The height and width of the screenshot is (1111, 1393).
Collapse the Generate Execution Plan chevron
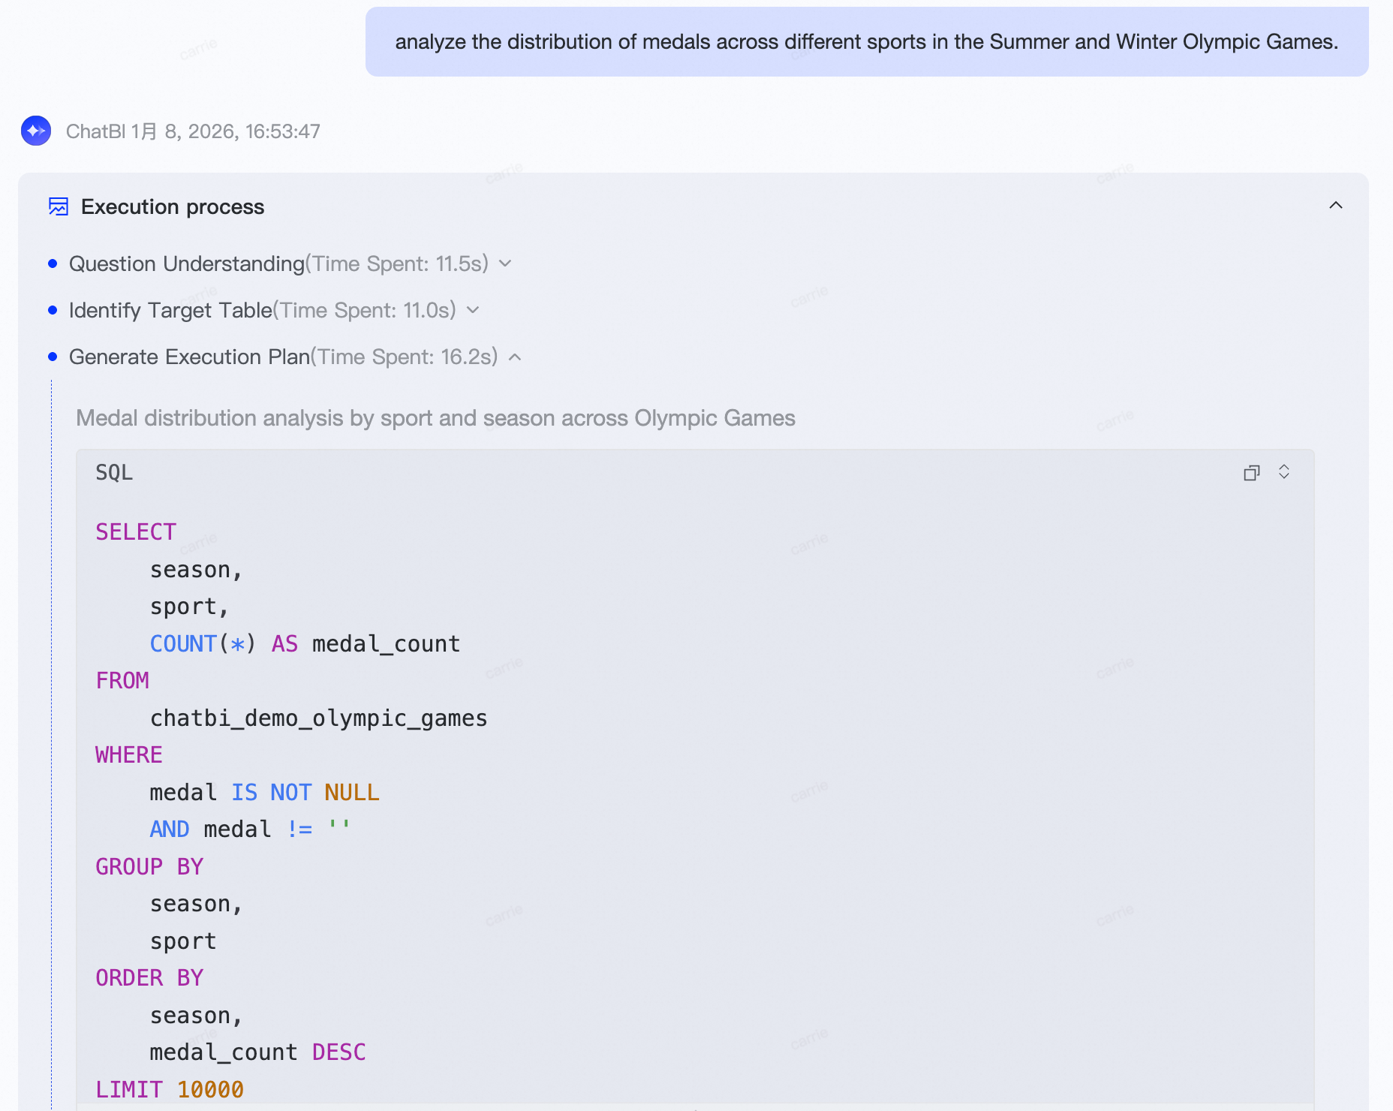click(515, 357)
